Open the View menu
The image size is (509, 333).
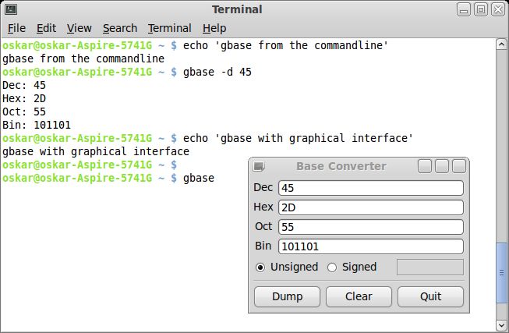coord(80,28)
